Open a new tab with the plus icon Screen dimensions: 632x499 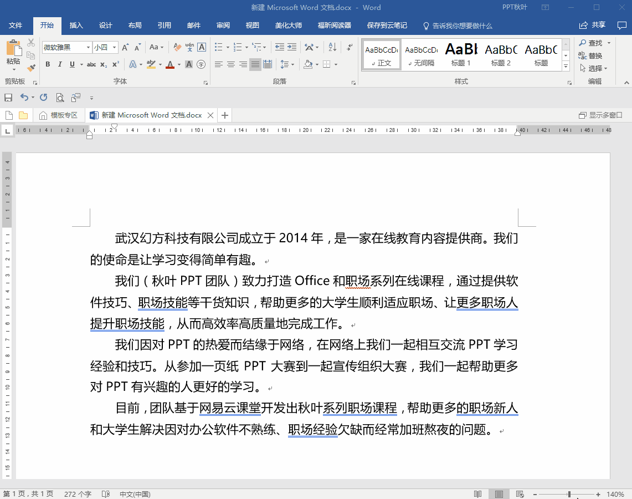pyautogui.click(x=225, y=115)
